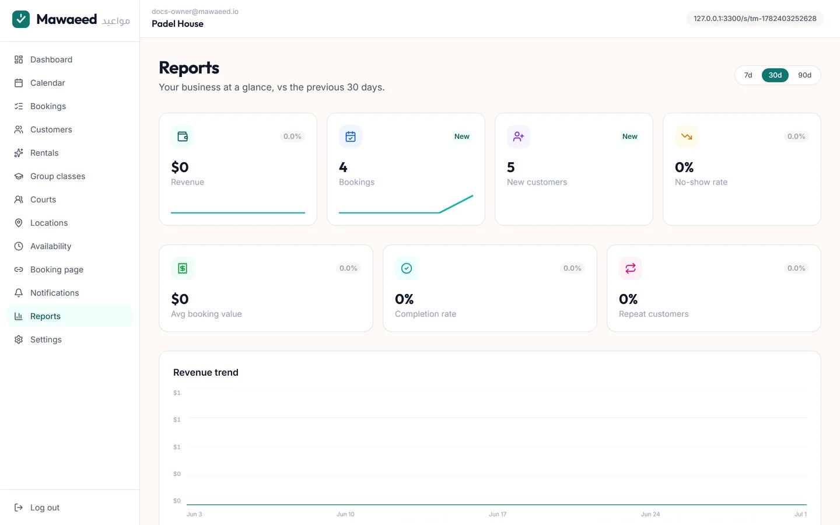The height and width of the screenshot is (525, 840).
Task: Click the receipt icon on Avg booking value card
Action: [183, 268]
